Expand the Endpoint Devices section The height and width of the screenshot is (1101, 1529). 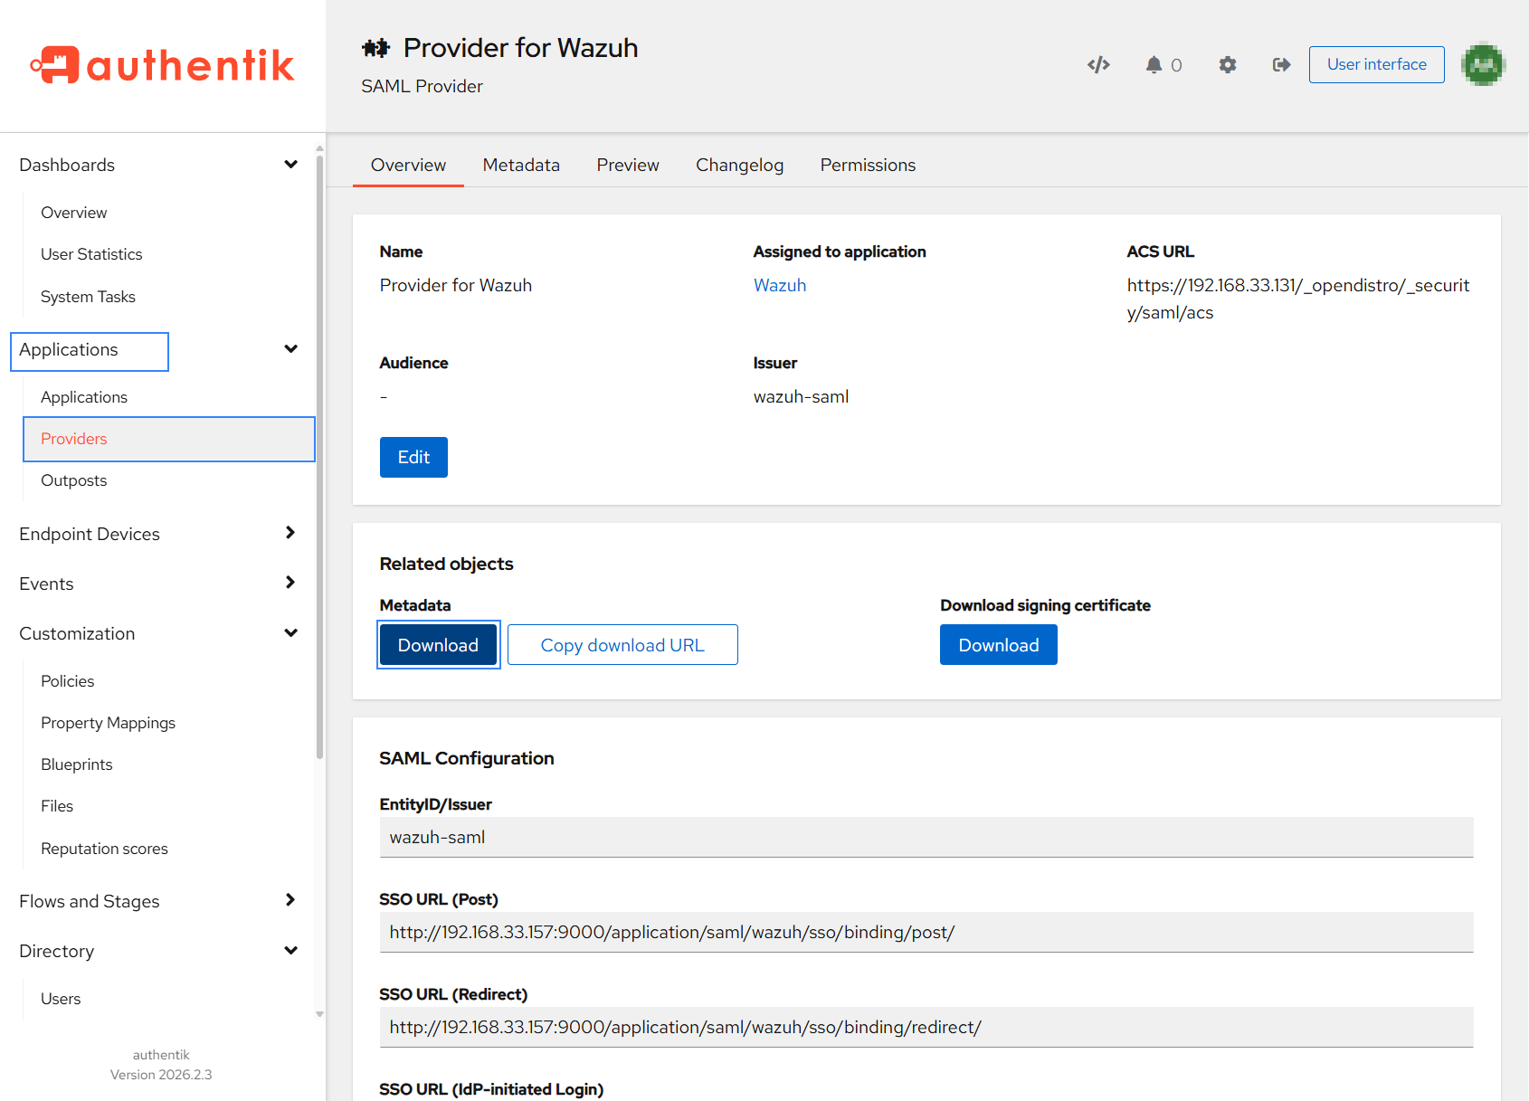point(290,533)
